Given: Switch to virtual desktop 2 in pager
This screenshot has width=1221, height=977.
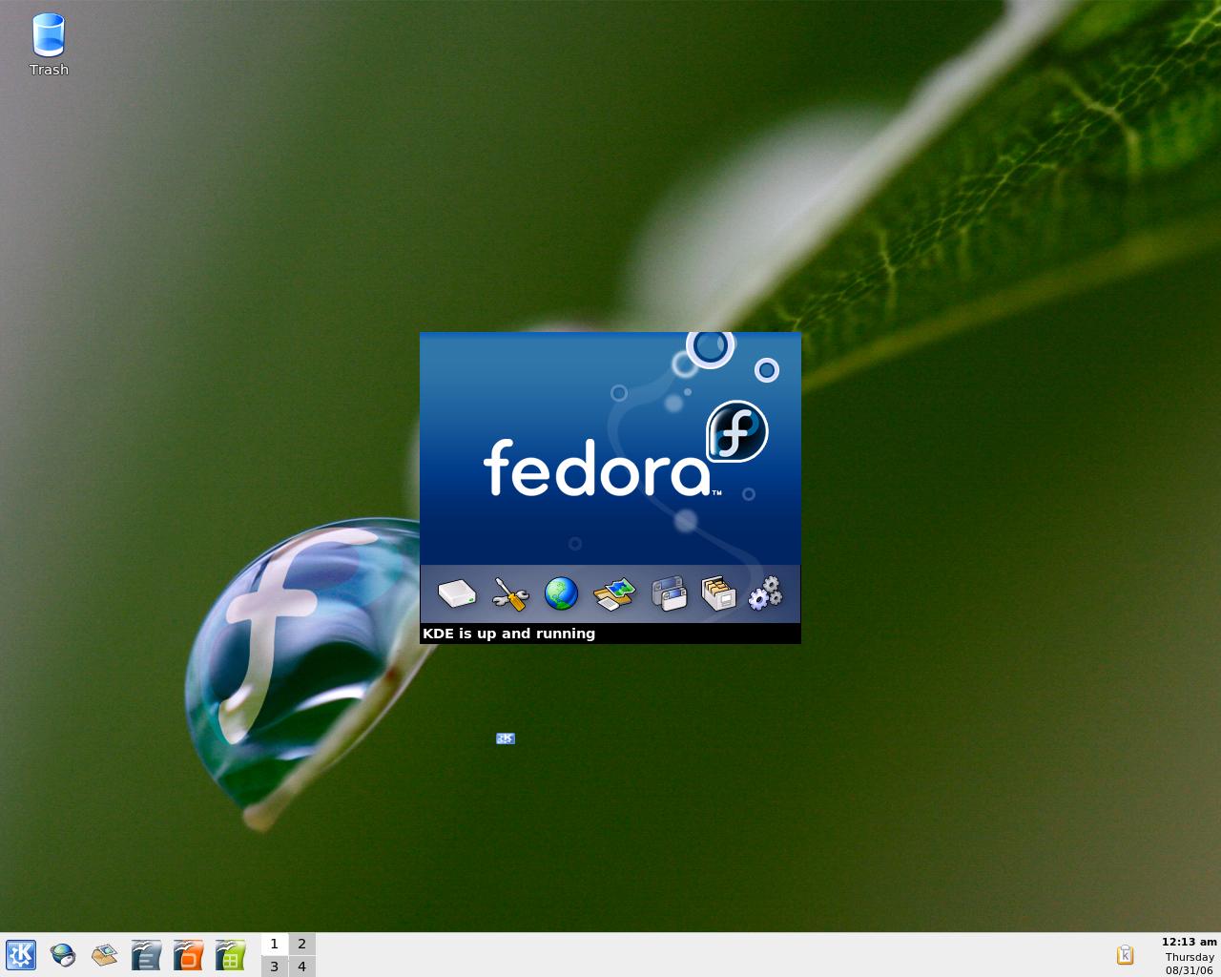Looking at the screenshot, I should 301,944.
